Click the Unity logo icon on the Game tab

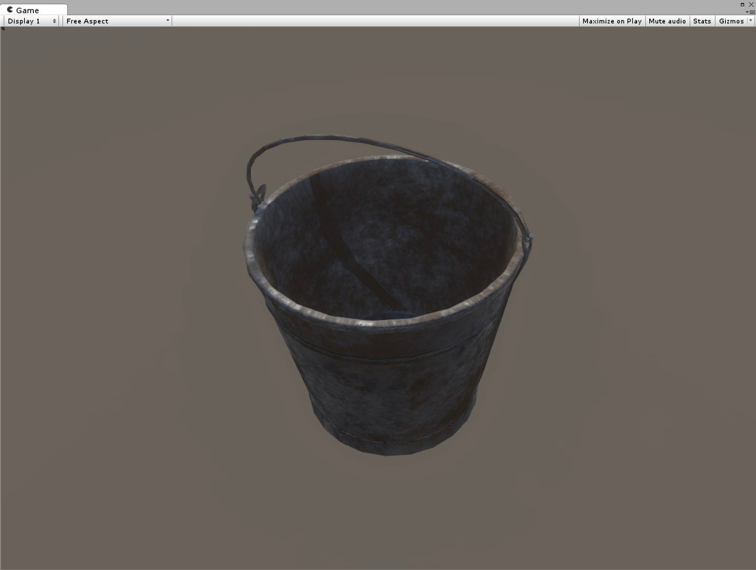(x=10, y=9)
